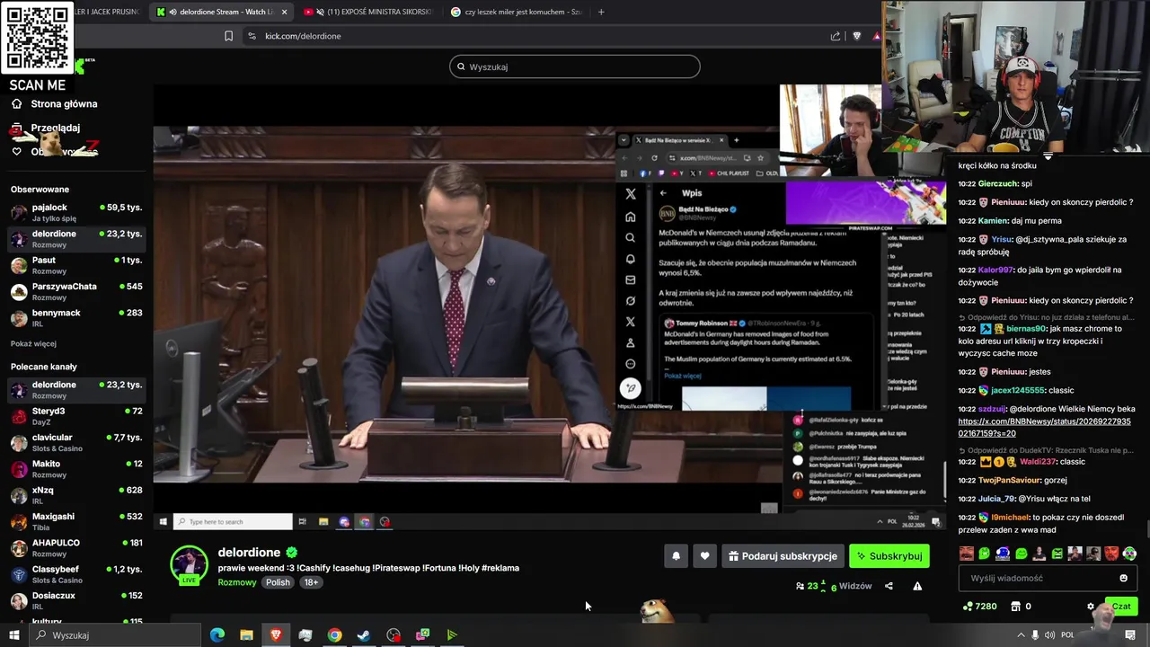The image size is (1150, 647).
Task: Open xNzq IRL recommended channel
Action: (75, 495)
